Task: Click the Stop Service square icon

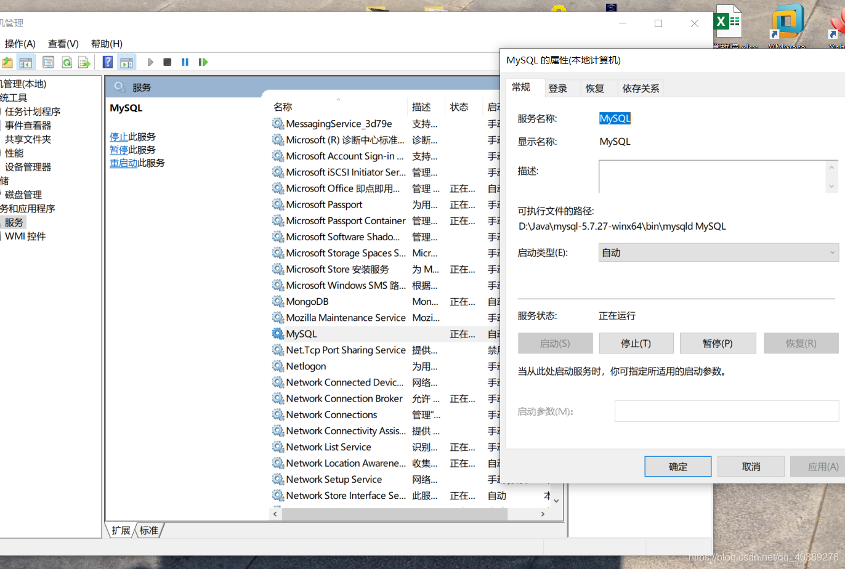Action: click(168, 62)
